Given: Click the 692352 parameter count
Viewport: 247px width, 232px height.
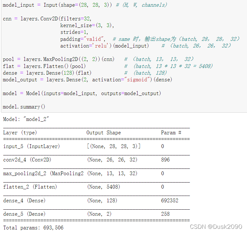Looking at the screenshot, I should point(170,200).
